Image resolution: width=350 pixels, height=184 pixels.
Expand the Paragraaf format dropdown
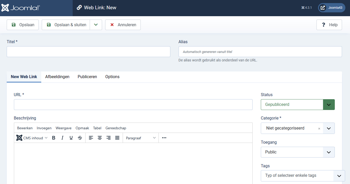point(141,138)
